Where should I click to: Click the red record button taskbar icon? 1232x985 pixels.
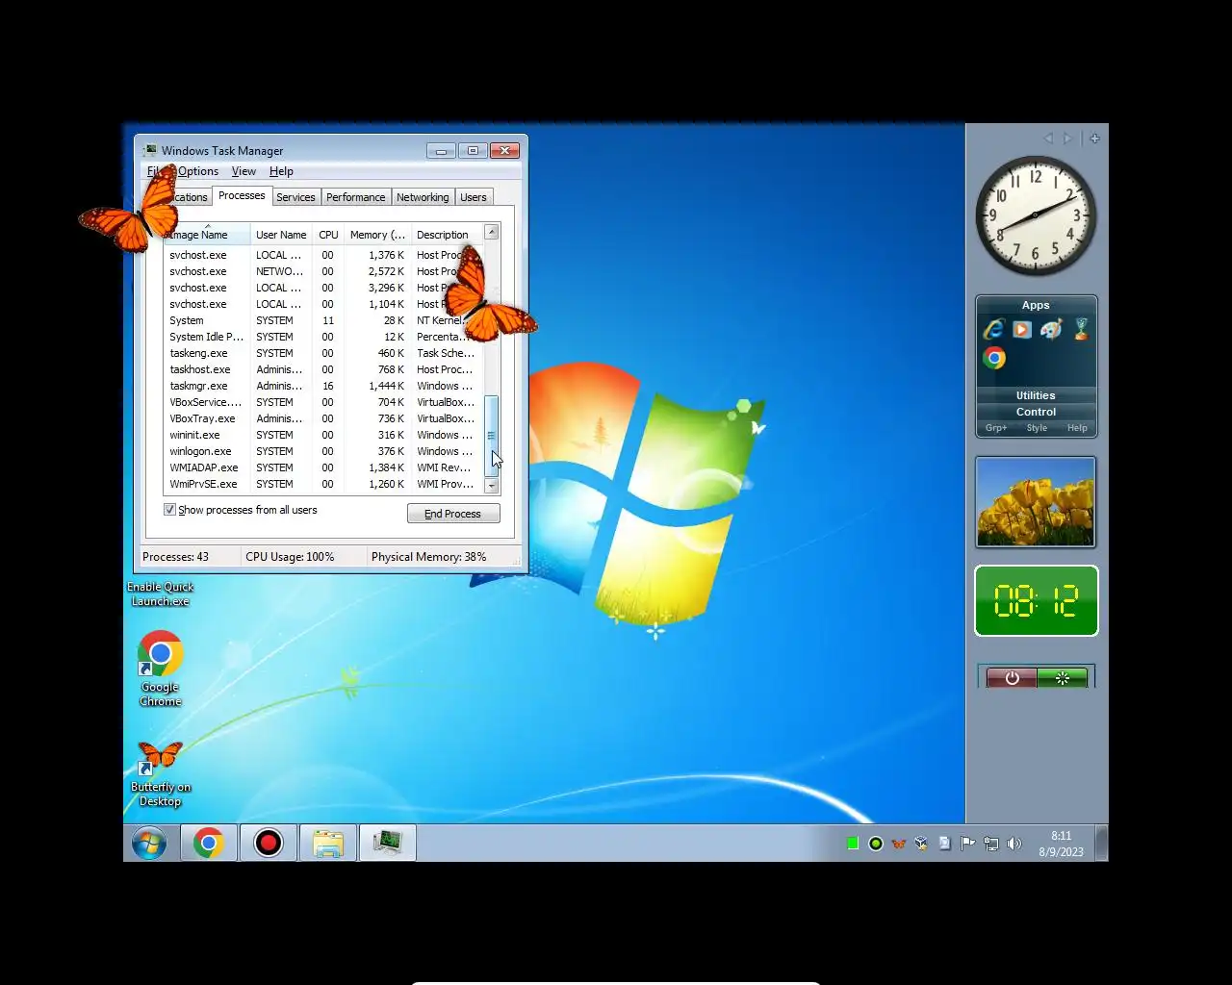[x=269, y=844]
